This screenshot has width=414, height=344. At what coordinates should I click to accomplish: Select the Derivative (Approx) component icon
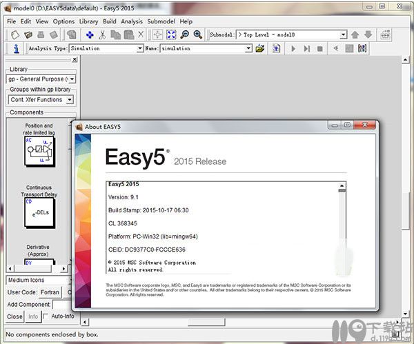click(x=39, y=262)
